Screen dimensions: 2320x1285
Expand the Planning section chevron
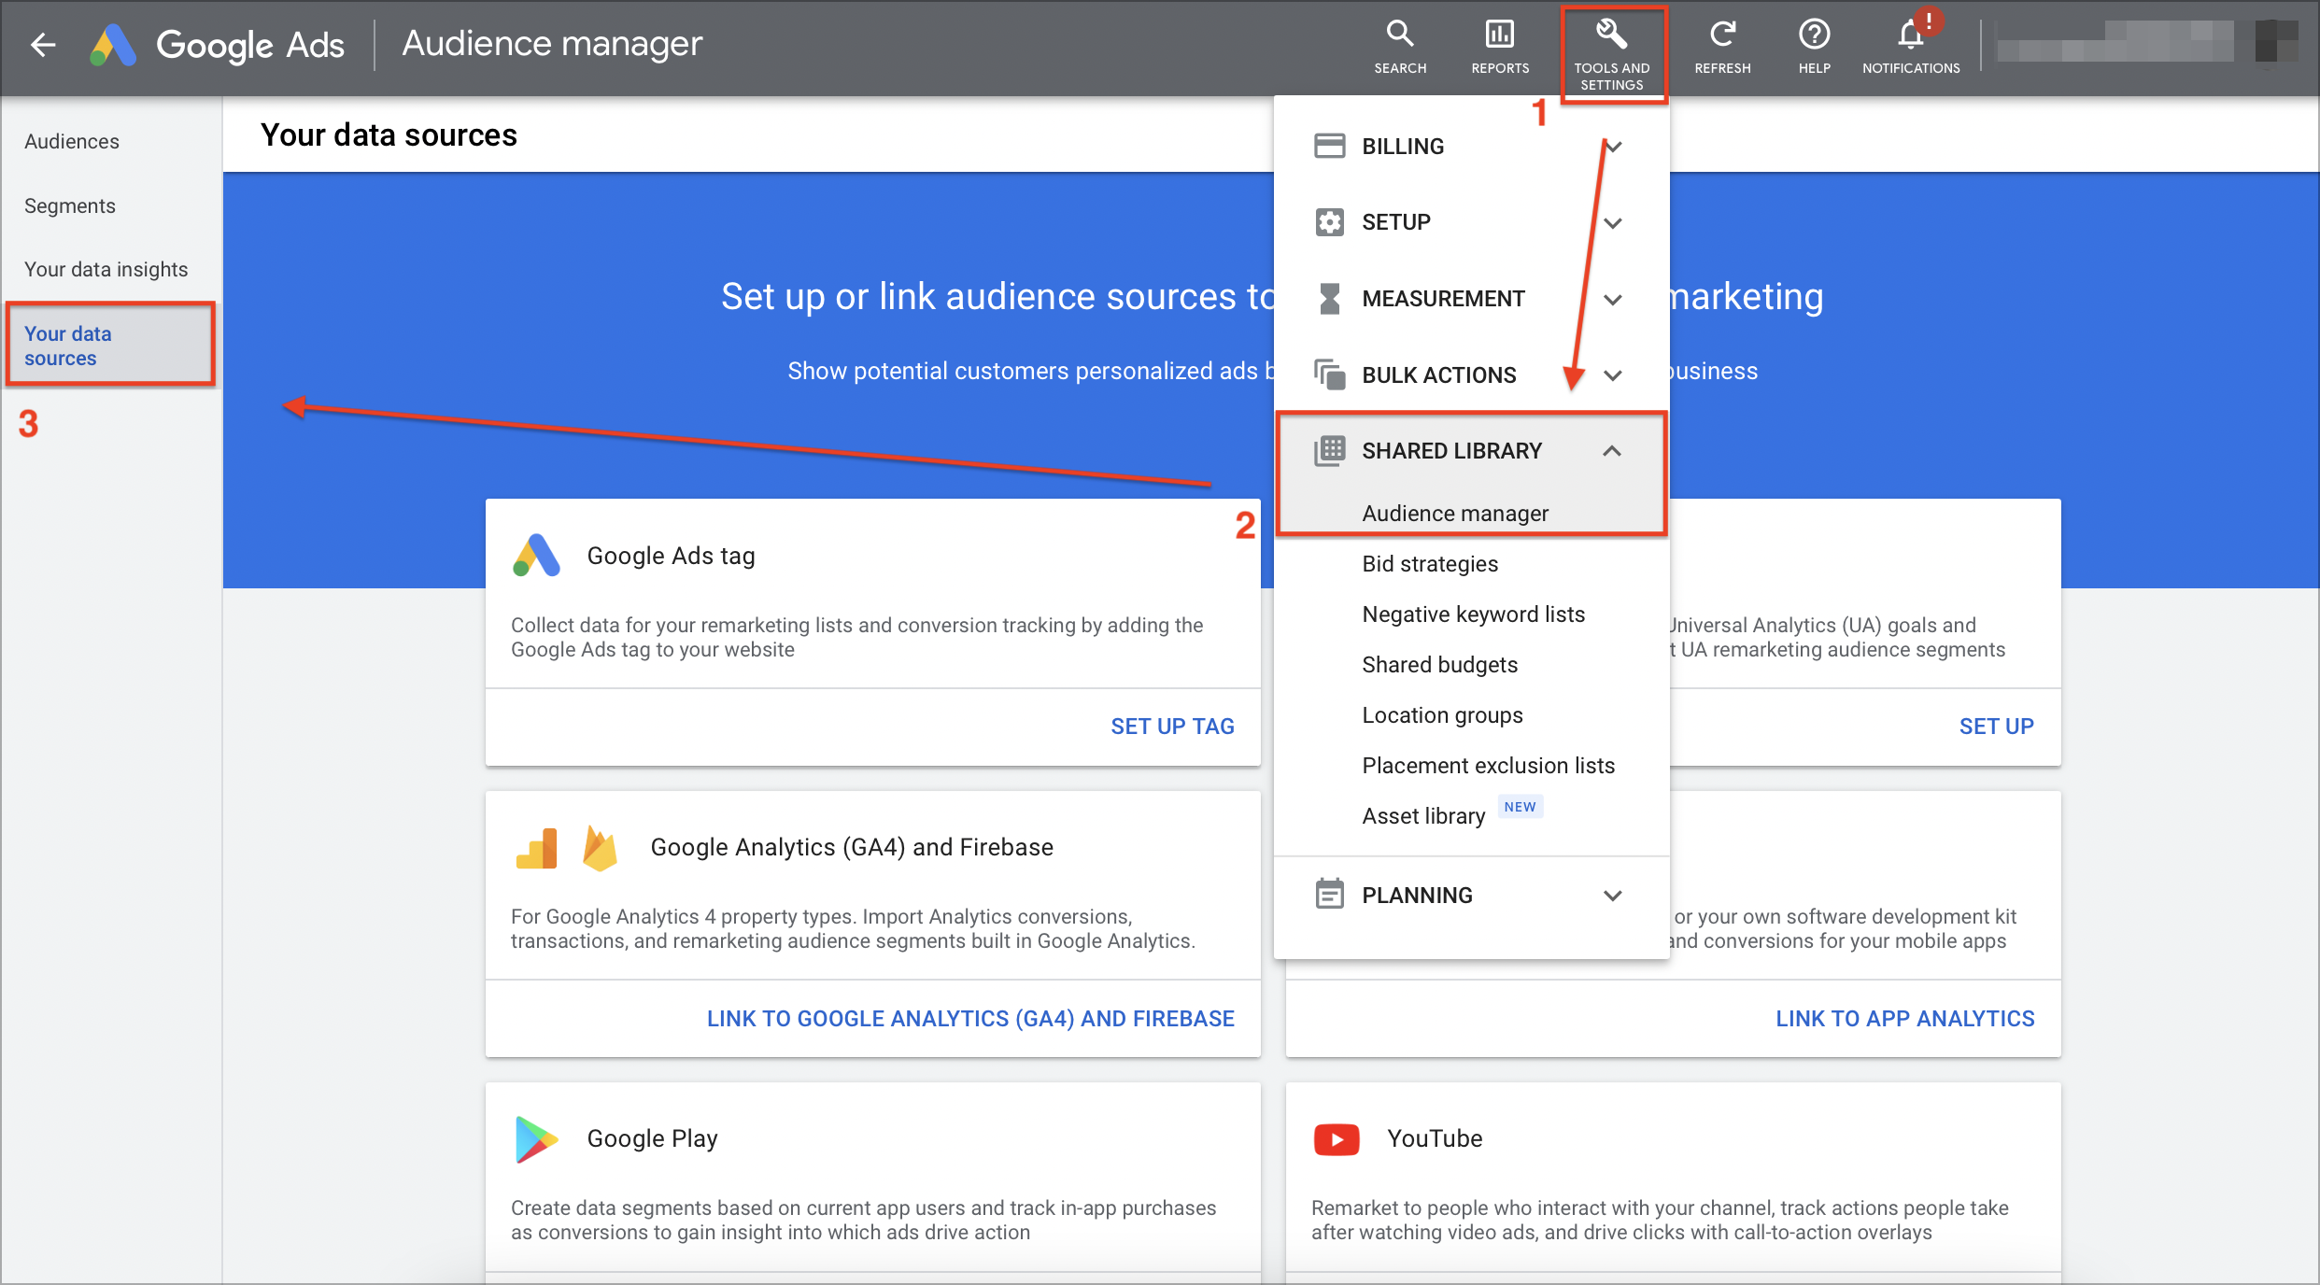[1612, 895]
